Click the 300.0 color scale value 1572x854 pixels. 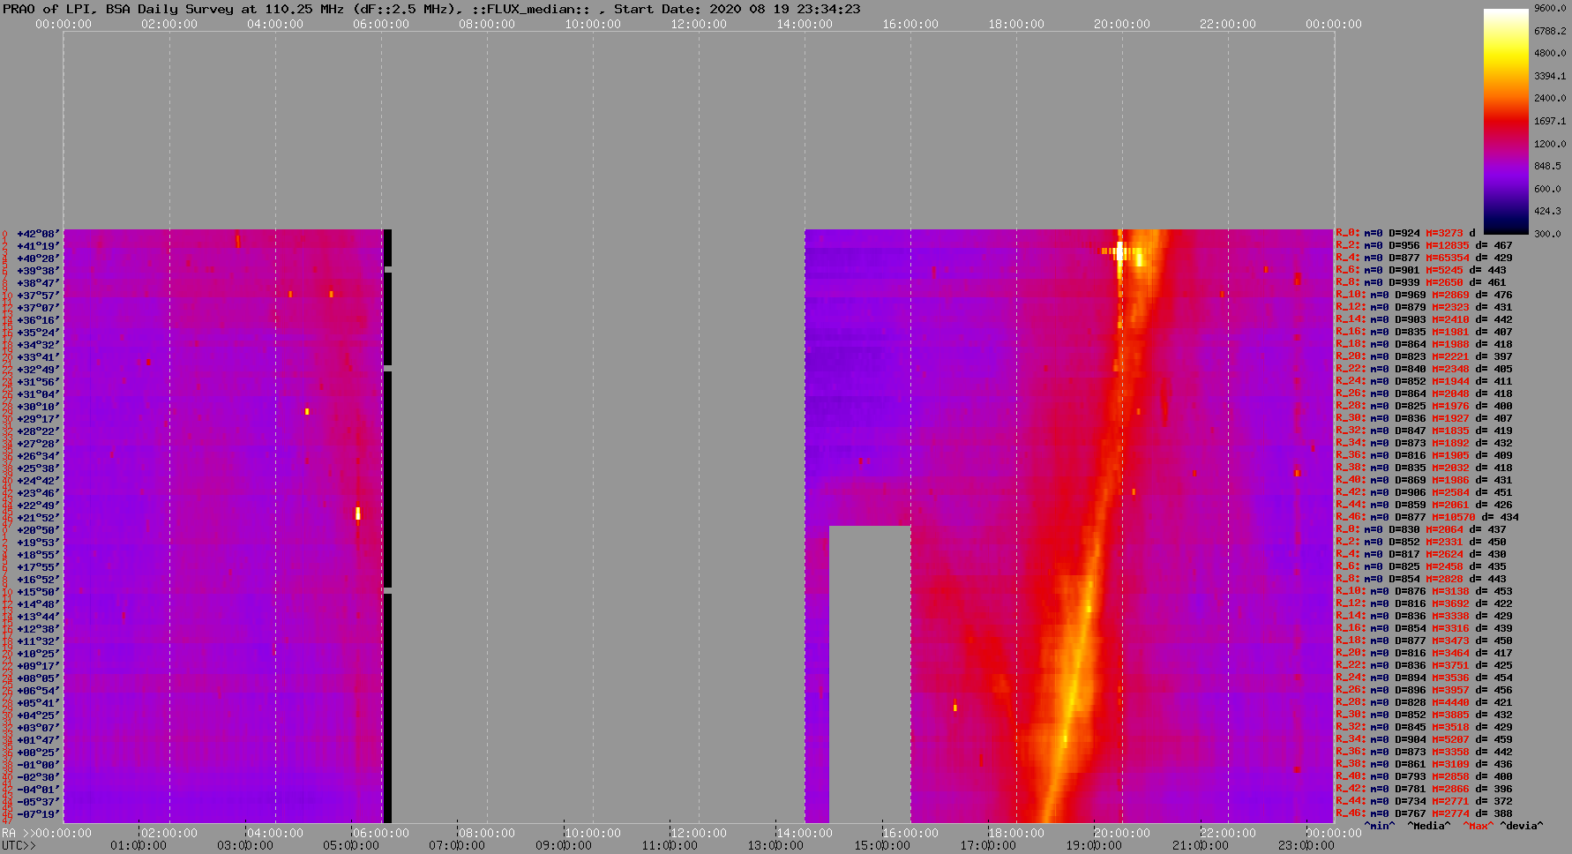point(1547,234)
